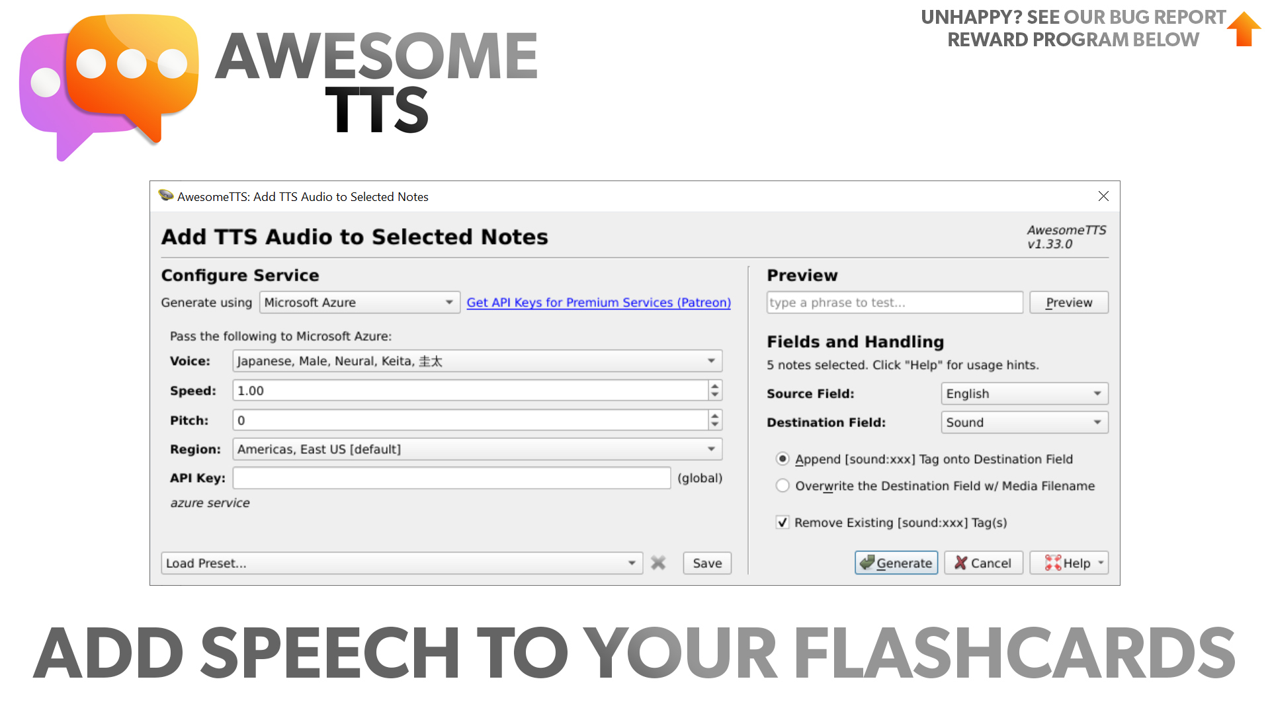The height and width of the screenshot is (714, 1270).
Task: Enable Remove Existing sound tags checkbox
Action: coord(782,522)
